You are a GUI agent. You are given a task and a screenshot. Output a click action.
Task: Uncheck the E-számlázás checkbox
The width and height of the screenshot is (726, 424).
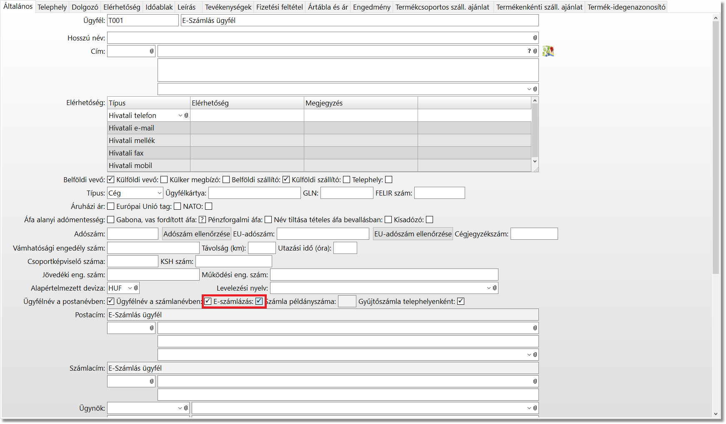pos(259,301)
